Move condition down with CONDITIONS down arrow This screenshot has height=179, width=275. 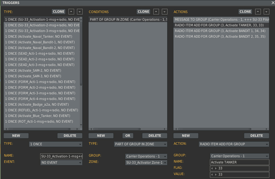[x=164, y=12]
